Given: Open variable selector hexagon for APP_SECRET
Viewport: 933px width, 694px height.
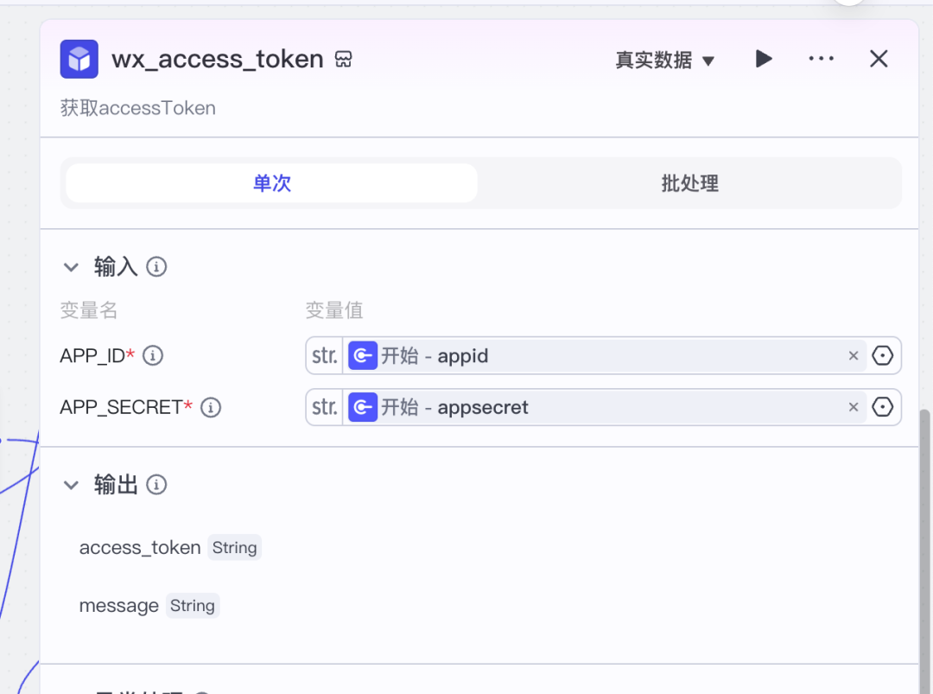Looking at the screenshot, I should 882,407.
